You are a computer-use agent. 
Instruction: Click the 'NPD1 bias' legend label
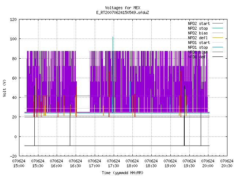click(x=198, y=52)
